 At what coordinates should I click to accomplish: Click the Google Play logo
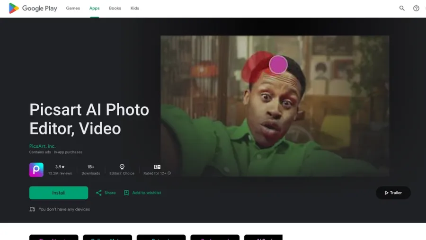click(33, 8)
